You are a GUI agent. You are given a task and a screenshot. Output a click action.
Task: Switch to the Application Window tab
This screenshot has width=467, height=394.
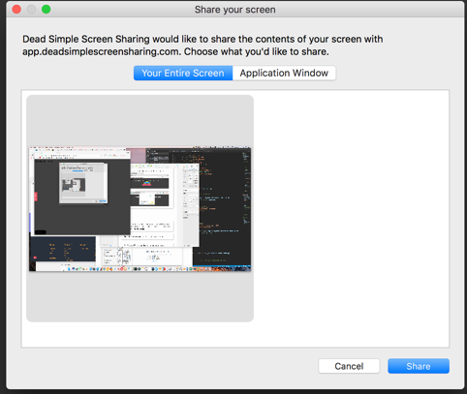point(284,73)
